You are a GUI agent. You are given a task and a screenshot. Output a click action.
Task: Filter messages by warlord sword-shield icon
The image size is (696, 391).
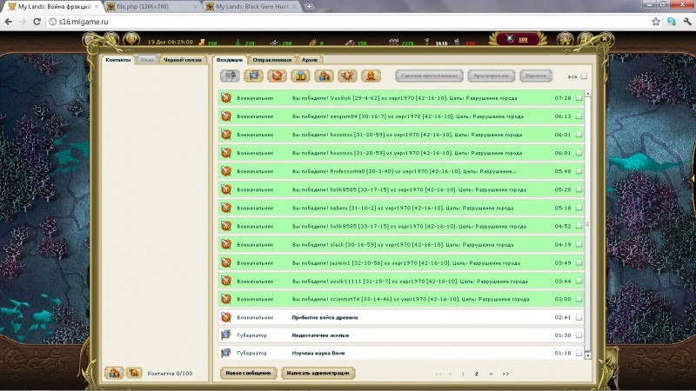pos(277,76)
